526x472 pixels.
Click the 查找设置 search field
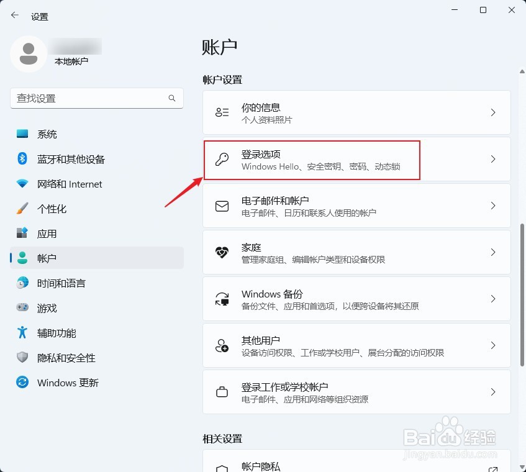coord(97,98)
